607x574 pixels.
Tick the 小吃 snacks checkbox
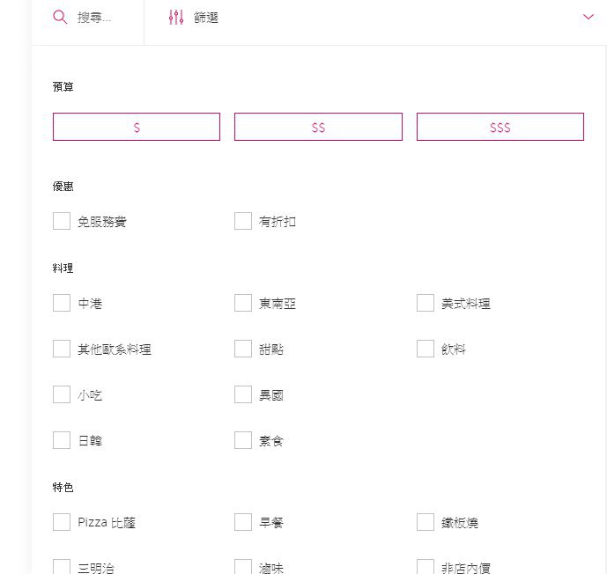[x=62, y=394]
